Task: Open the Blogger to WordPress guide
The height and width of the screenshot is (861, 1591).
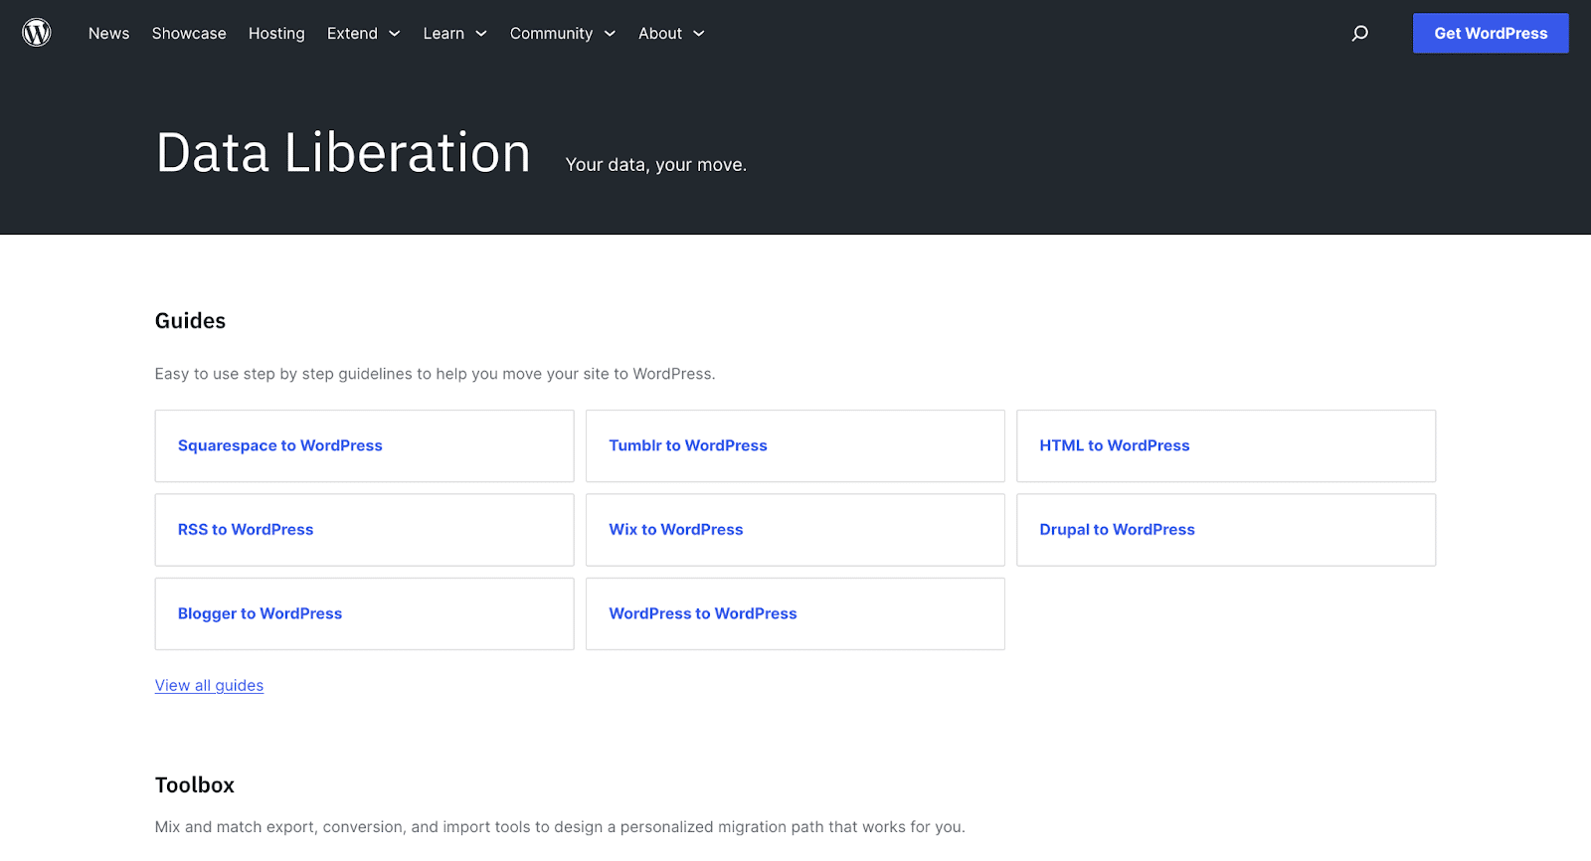Action: tap(364, 613)
